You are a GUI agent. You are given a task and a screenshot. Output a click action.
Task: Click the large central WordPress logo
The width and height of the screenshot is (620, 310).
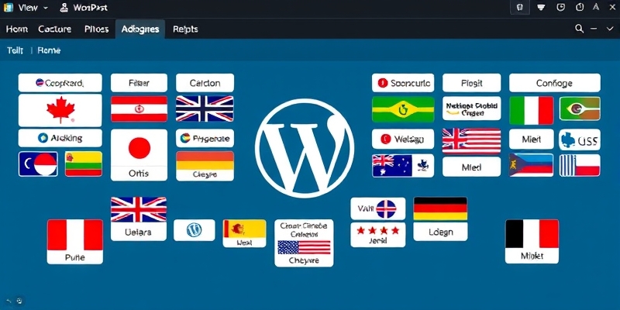click(305, 148)
